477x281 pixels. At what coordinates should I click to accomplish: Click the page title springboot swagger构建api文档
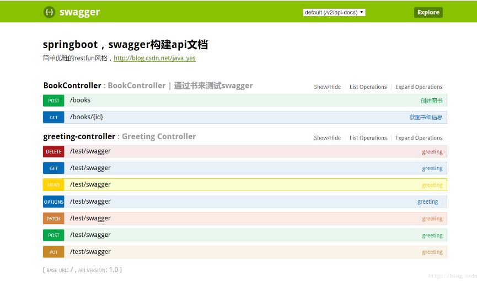pyautogui.click(x=125, y=45)
